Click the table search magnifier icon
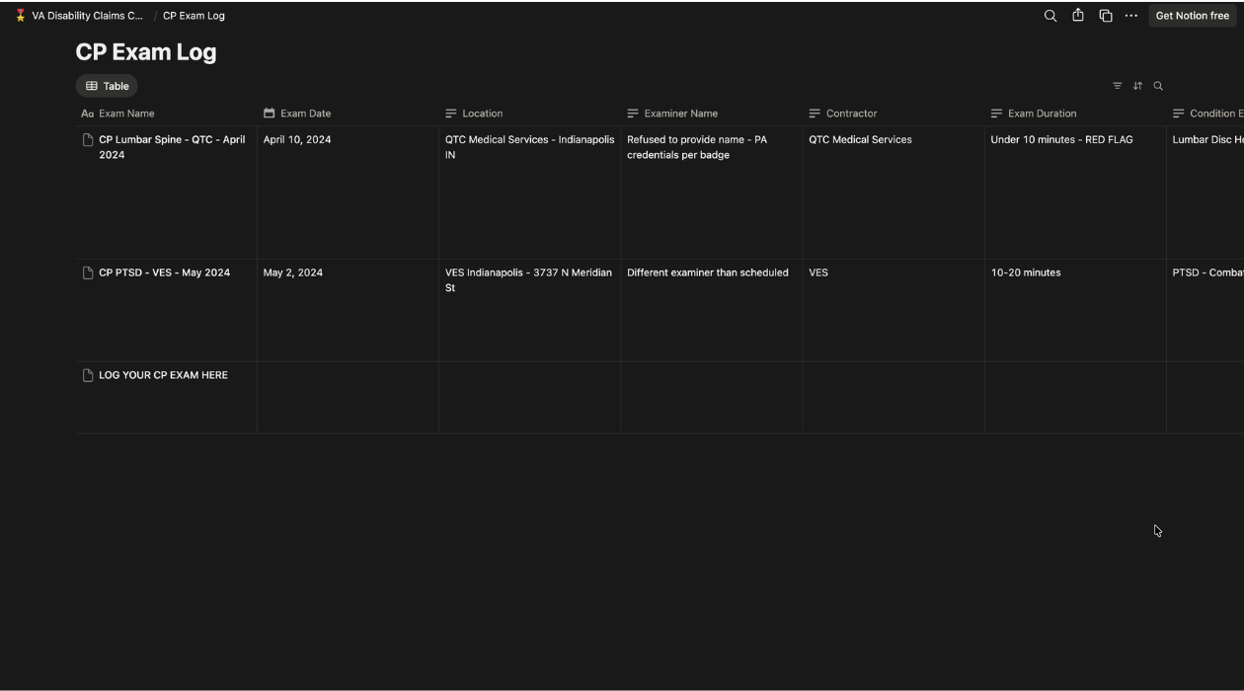 tap(1158, 86)
